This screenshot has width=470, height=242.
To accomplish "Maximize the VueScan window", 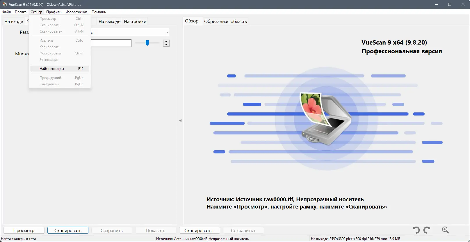I will 450,4.
